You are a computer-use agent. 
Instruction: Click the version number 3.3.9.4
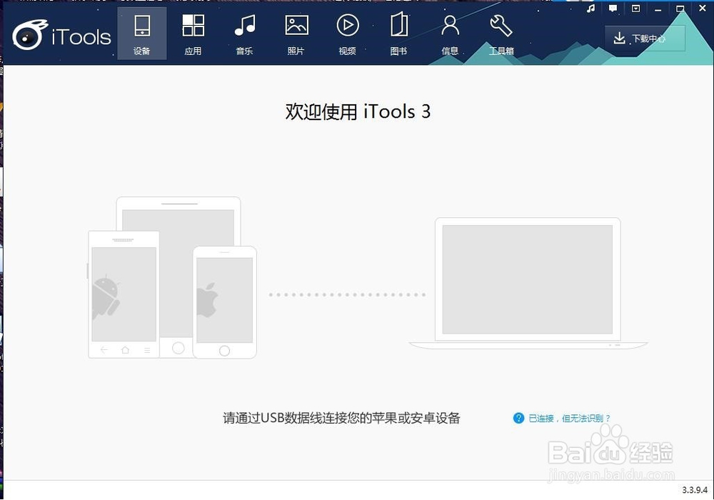693,491
